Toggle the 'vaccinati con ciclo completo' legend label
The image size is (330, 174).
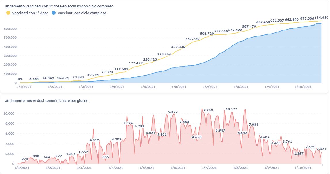(x=82, y=13)
